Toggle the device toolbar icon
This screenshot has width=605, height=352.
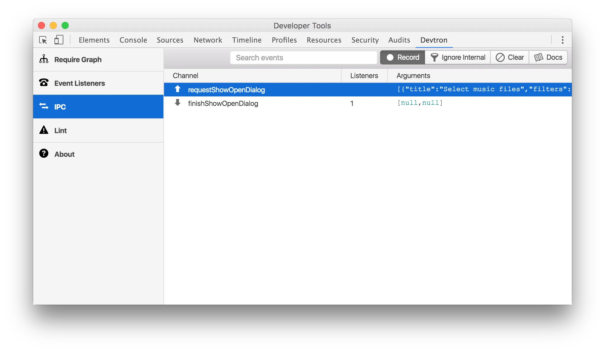click(x=59, y=40)
